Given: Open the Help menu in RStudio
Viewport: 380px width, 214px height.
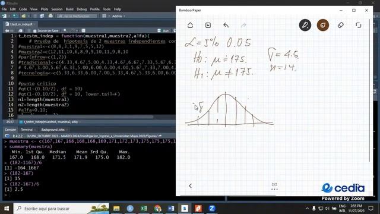Looking at the screenshot, I should coord(118,10).
